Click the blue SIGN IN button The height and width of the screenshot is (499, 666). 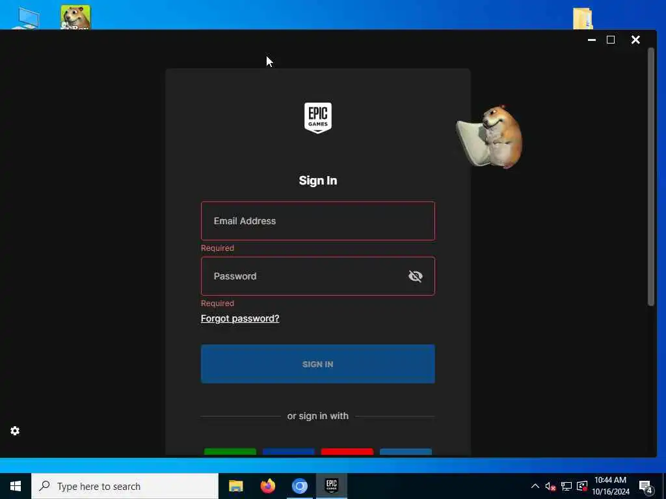tap(317, 364)
